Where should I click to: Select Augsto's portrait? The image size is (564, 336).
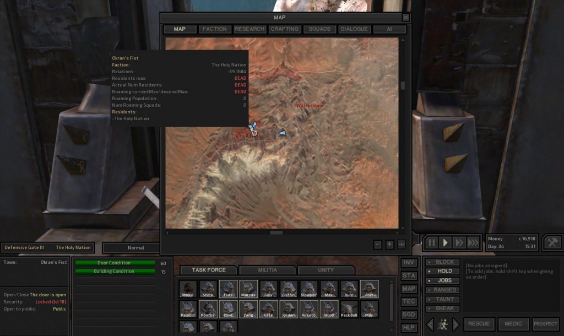pyautogui.click(x=308, y=309)
